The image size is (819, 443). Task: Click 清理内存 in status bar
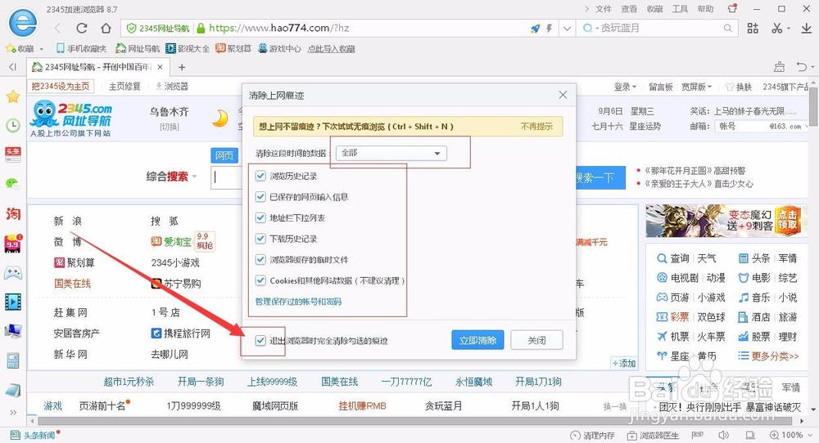[593, 435]
